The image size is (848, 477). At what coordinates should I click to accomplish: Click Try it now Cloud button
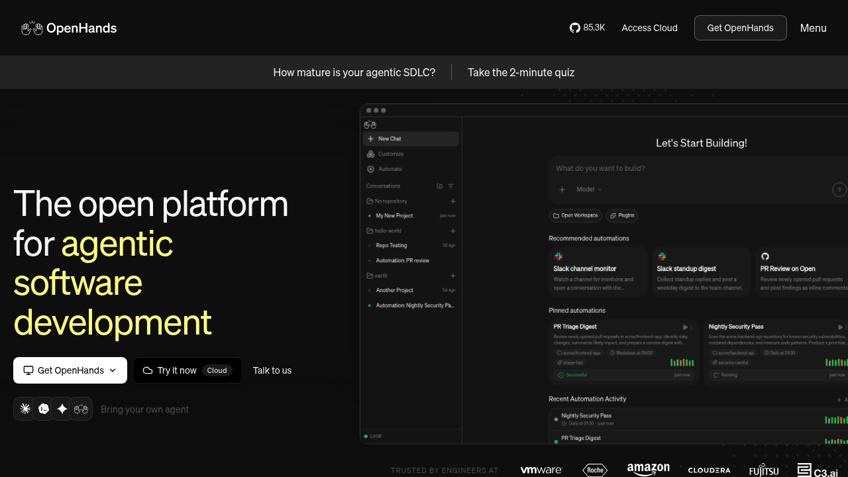[x=187, y=370]
